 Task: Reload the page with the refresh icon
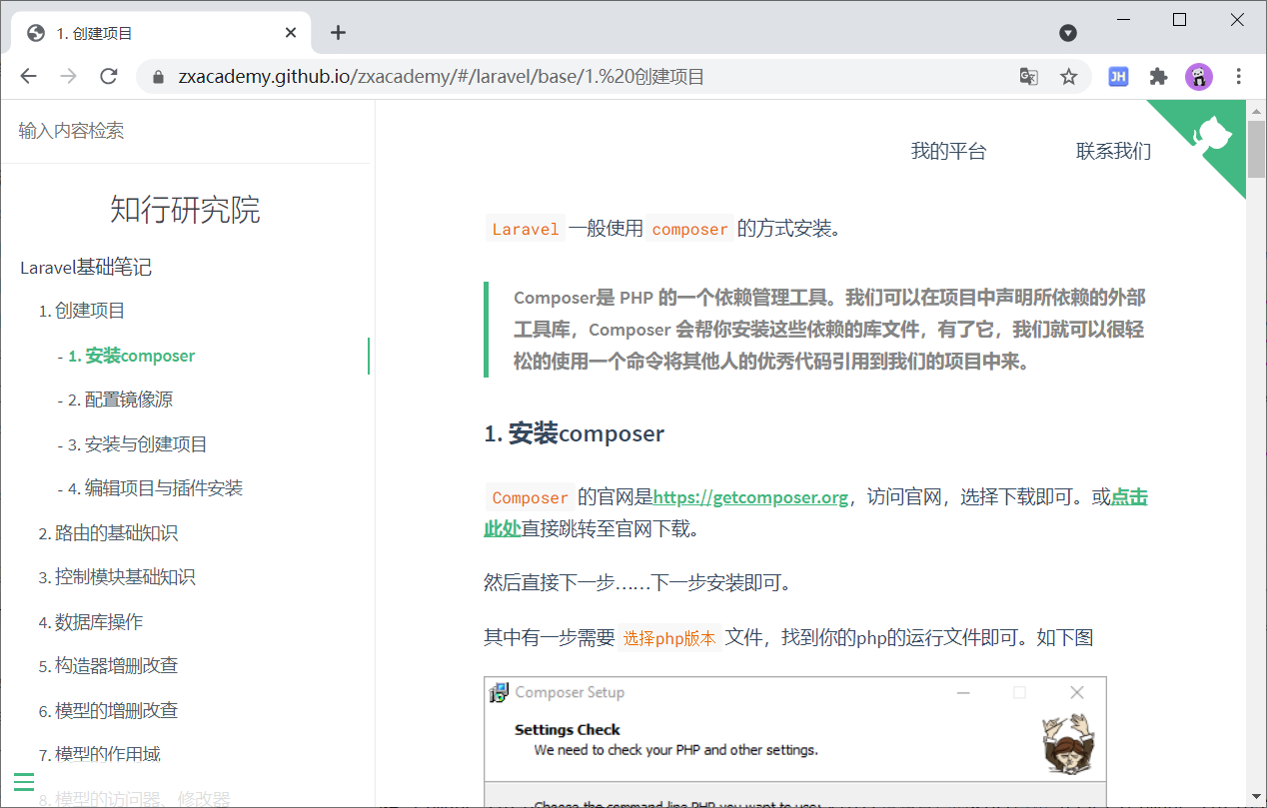[109, 76]
